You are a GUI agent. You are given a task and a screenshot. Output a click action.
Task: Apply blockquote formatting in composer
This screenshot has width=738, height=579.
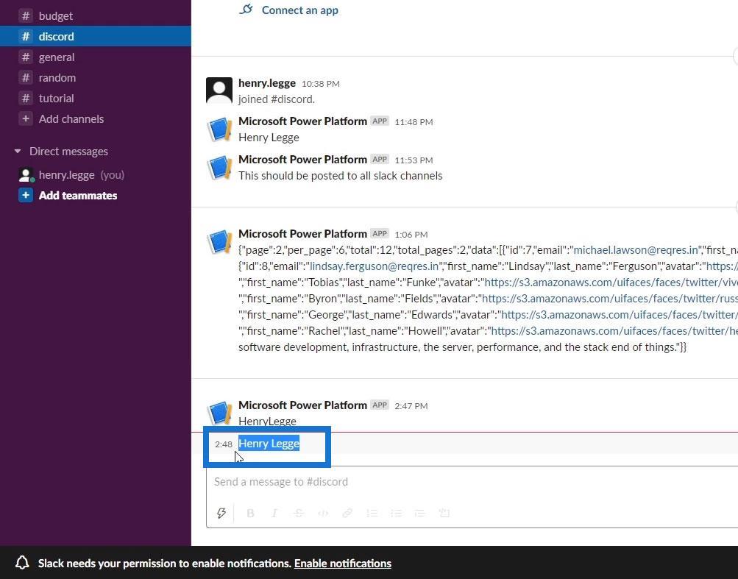(x=420, y=513)
